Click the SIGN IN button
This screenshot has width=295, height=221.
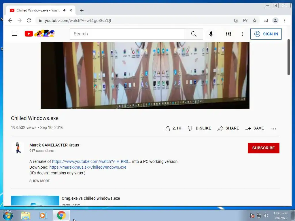click(266, 34)
